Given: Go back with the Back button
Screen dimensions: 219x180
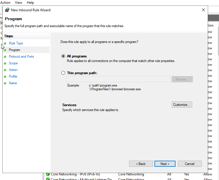Looking at the screenshot, I should pos(141,164).
